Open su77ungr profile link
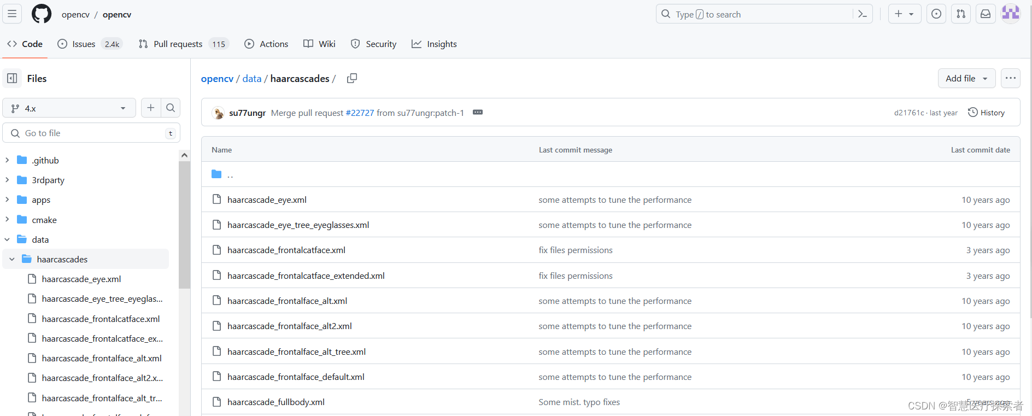1032x416 pixels. click(x=247, y=113)
